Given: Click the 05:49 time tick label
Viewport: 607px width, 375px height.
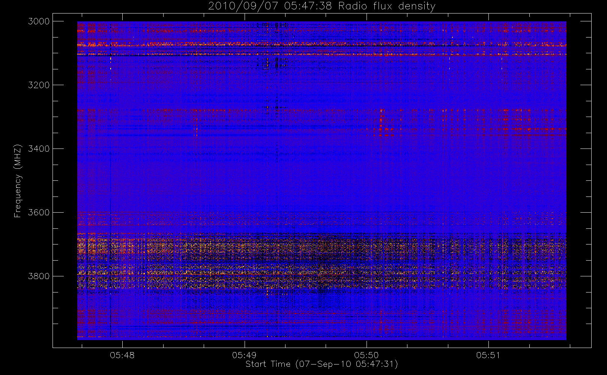Looking at the screenshot, I should pyautogui.click(x=244, y=355).
